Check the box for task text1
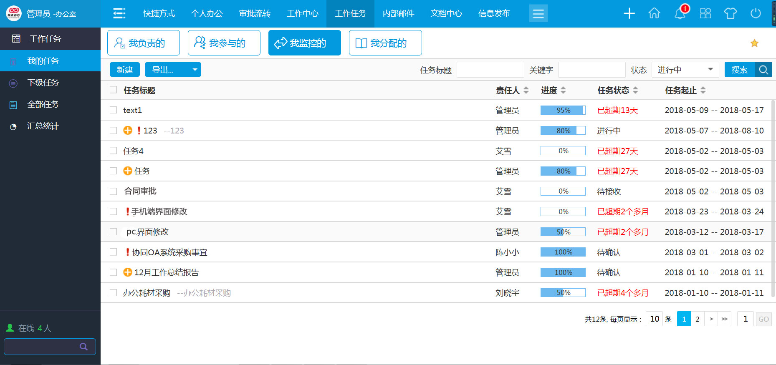This screenshot has height=365, width=776. coord(113,110)
